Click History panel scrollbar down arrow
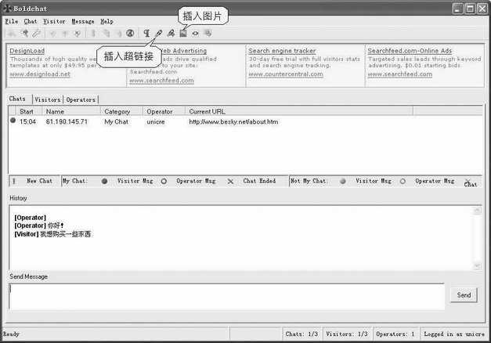 pyautogui.click(x=478, y=265)
